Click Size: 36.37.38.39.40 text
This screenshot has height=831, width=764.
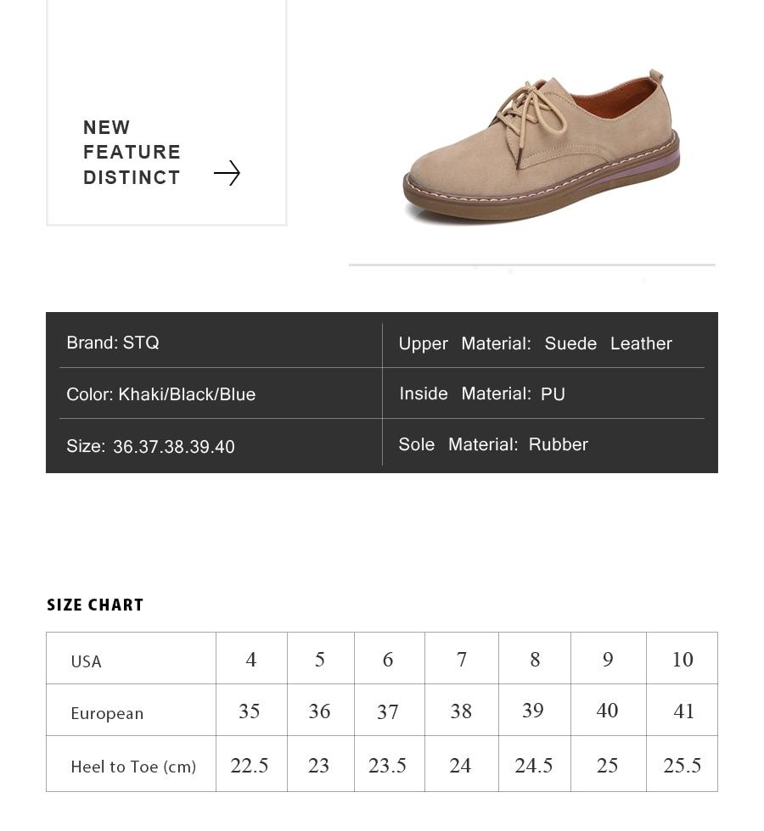[x=150, y=446]
